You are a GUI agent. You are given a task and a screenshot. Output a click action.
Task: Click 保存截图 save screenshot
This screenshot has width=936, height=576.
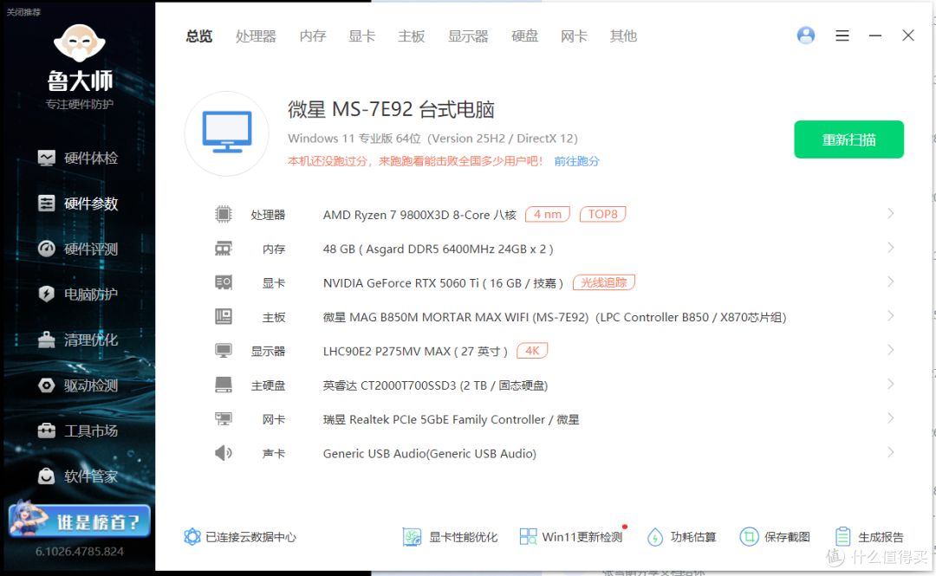(x=775, y=537)
